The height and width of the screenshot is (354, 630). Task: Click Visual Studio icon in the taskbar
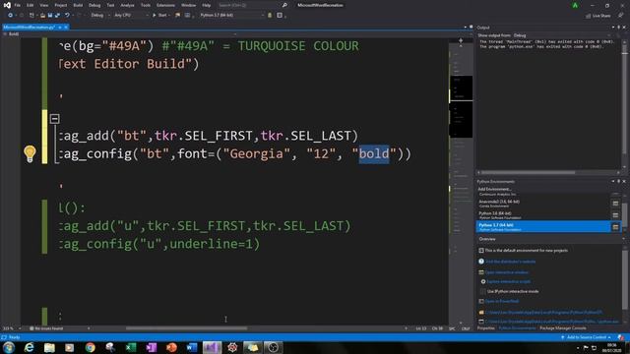click(x=212, y=347)
